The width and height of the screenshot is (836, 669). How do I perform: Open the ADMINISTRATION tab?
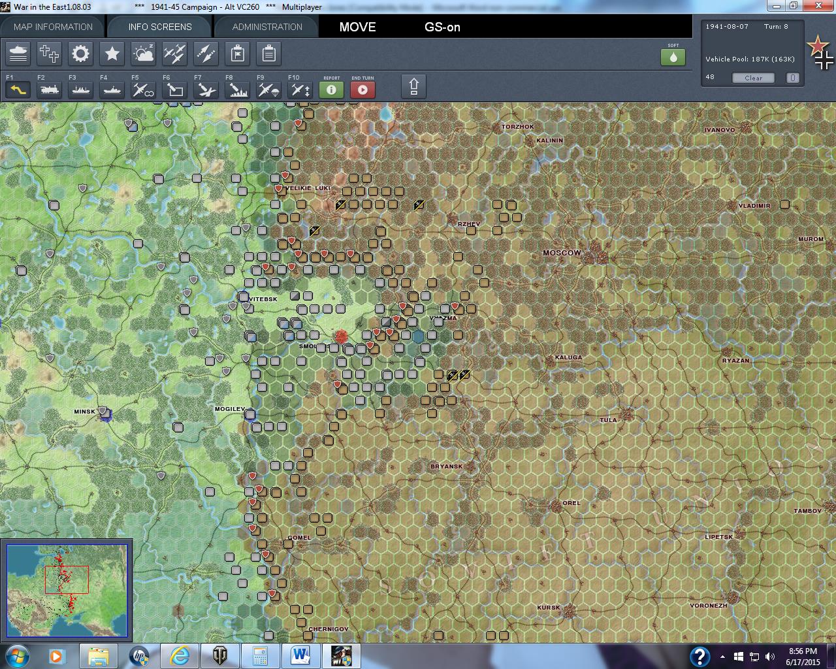267,27
